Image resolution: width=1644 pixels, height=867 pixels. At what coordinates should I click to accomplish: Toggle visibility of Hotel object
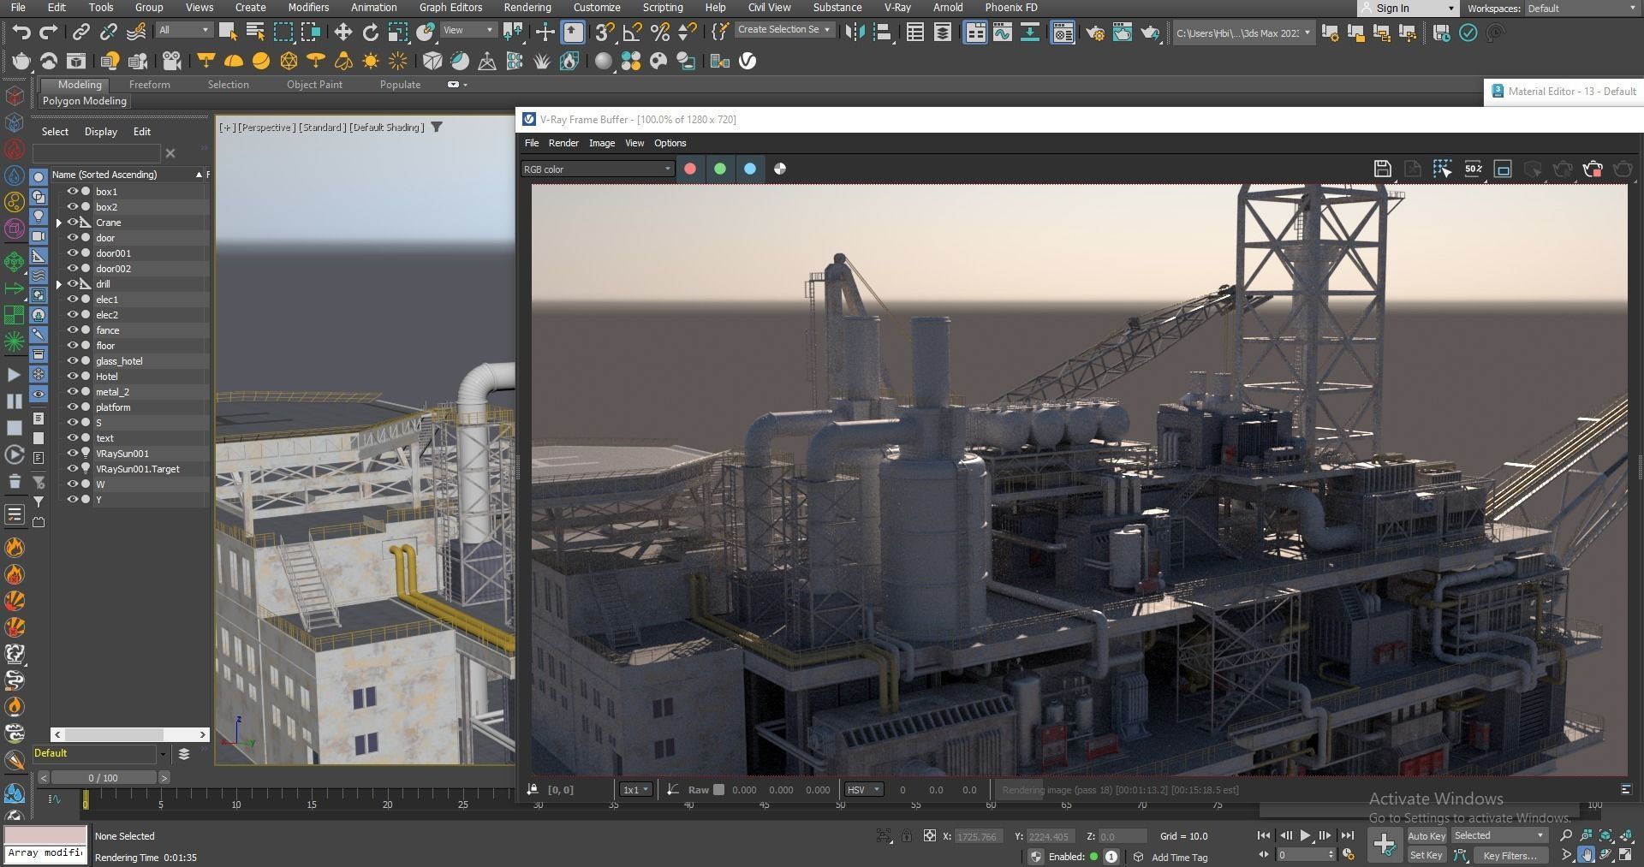pos(73,377)
